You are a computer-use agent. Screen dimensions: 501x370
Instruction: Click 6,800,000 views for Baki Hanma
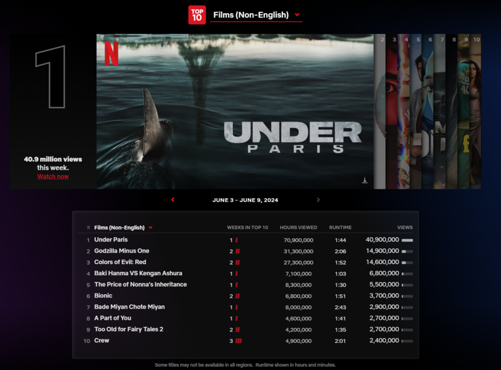click(385, 273)
